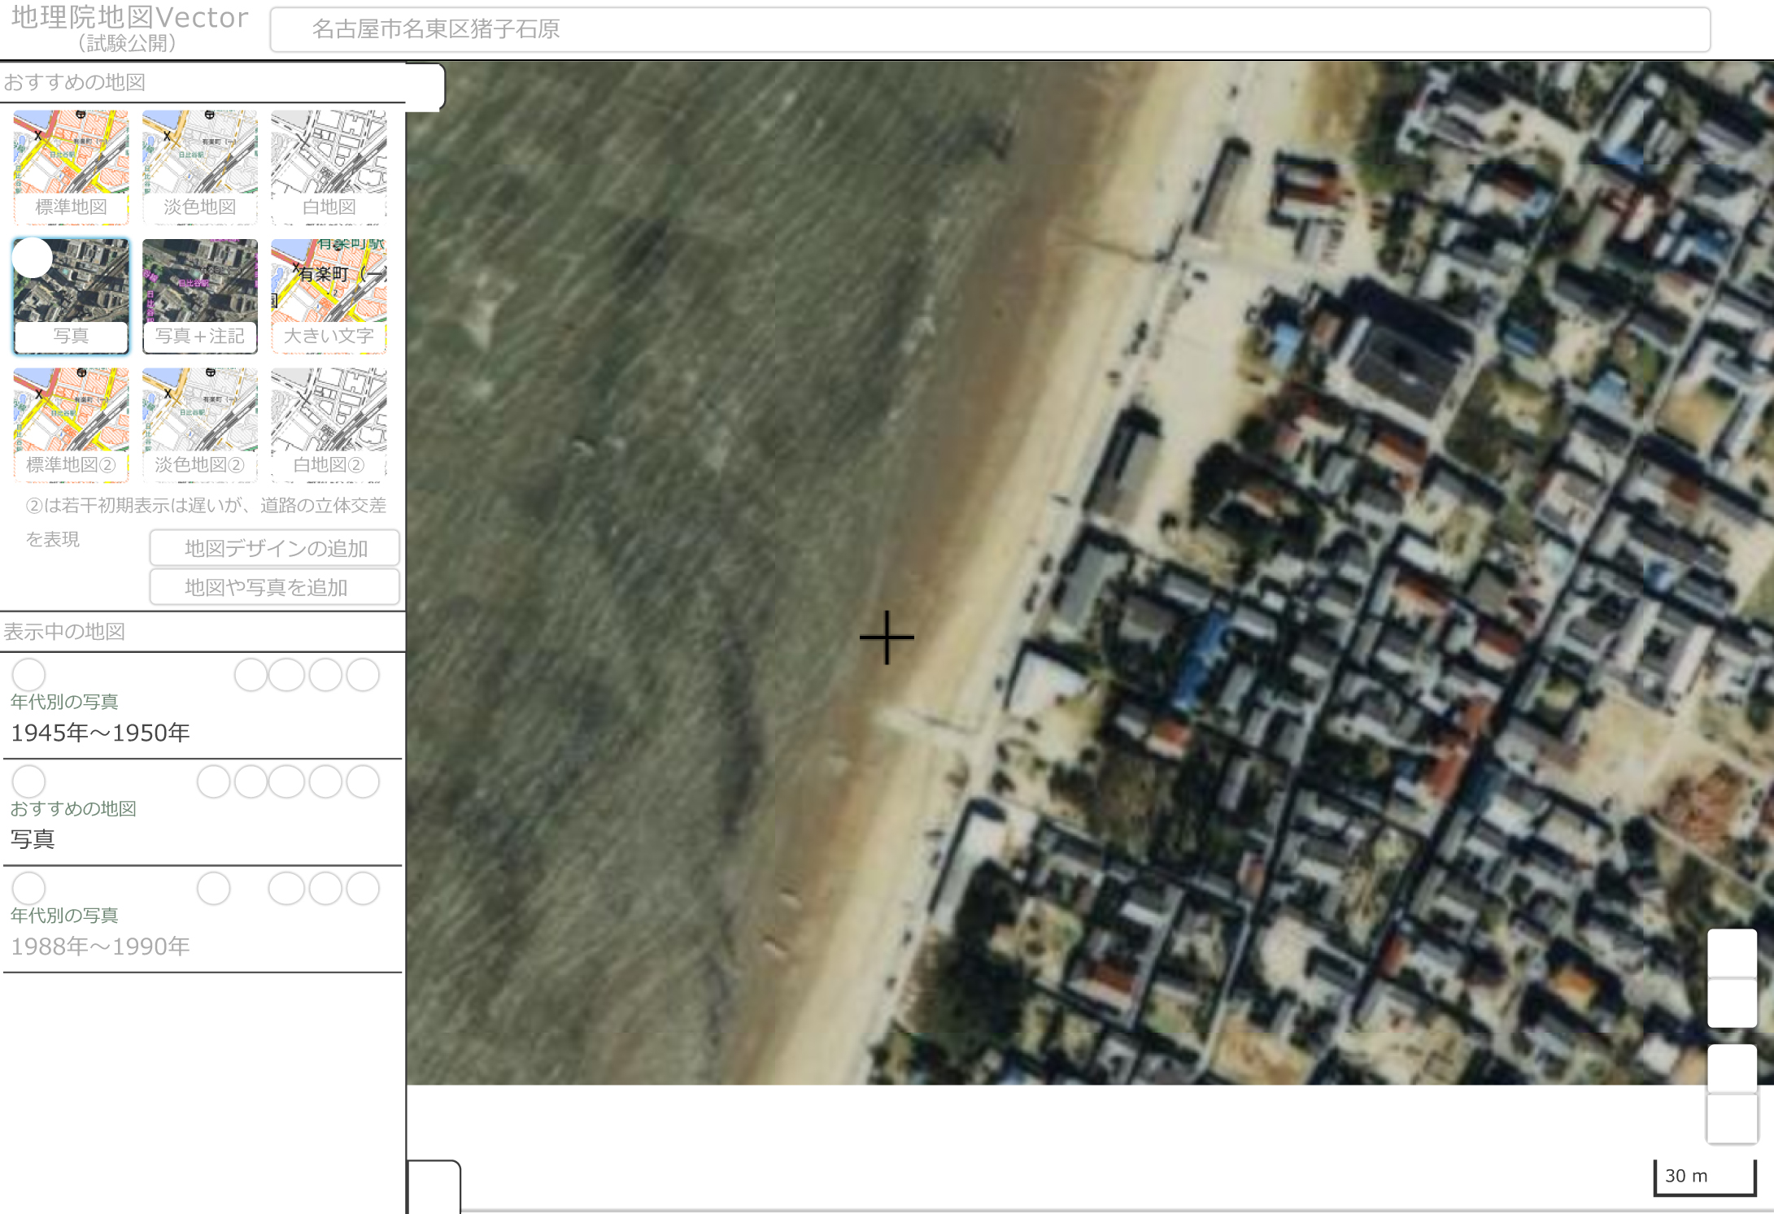Viewport: 1774px width, 1214px height.
Task: Select the 写真 map thumbnail
Action: (71, 296)
